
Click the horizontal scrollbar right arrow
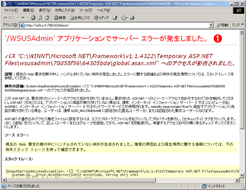pos(237,180)
